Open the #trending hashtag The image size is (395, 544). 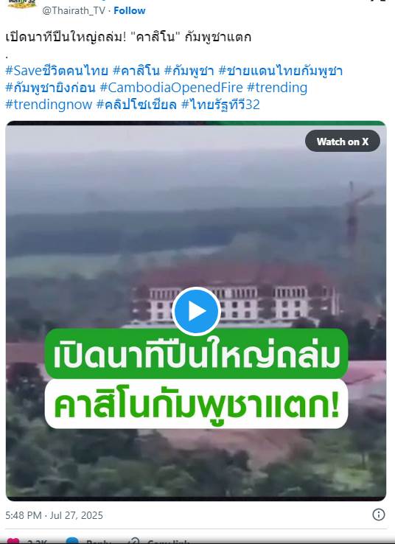pyautogui.click(x=277, y=88)
